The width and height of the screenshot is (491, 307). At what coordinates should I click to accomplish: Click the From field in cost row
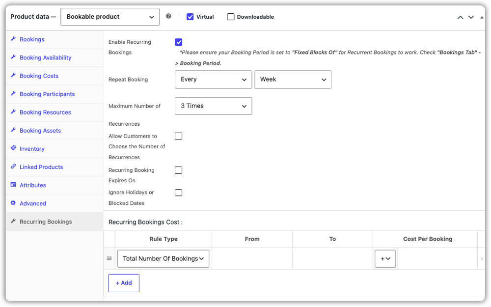point(252,259)
